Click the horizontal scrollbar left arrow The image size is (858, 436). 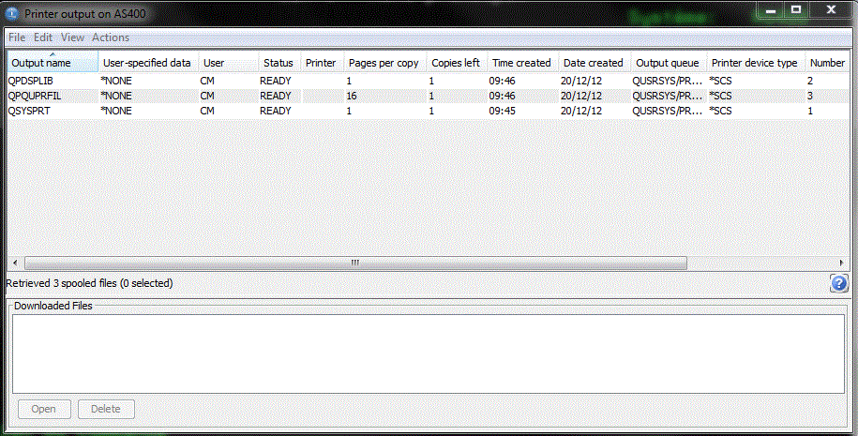coord(15,263)
